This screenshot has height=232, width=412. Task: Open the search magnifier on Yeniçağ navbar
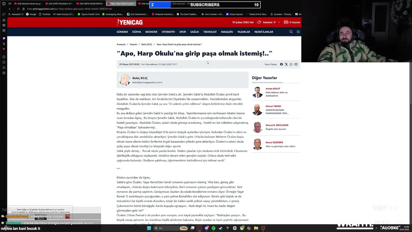click(x=291, y=32)
